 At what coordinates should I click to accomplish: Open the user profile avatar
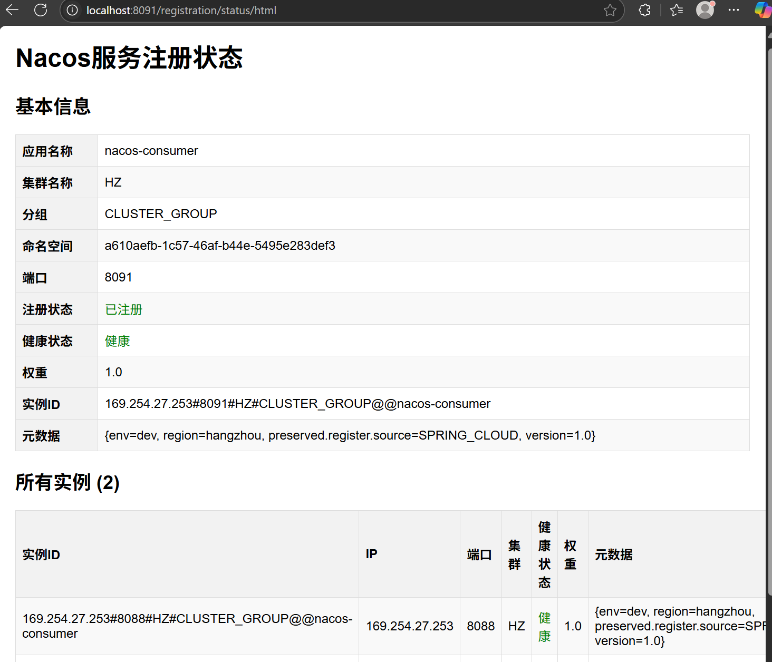pyautogui.click(x=705, y=10)
